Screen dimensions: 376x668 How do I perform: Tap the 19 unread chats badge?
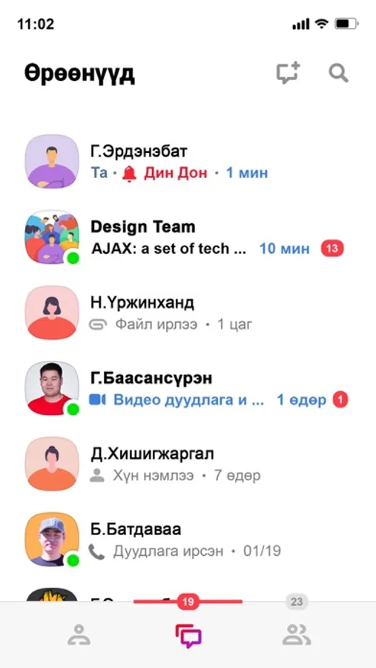[x=188, y=602]
